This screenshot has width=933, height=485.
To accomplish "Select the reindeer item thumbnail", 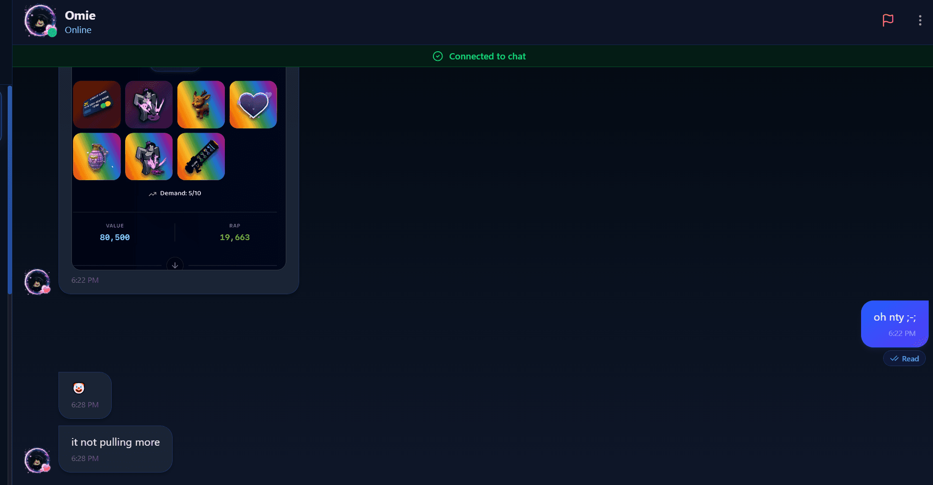I will [x=201, y=104].
